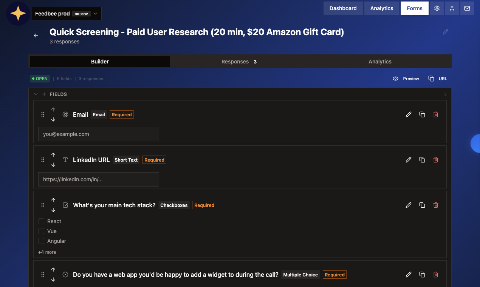Collapse the FIELDS section chevron

click(36, 94)
